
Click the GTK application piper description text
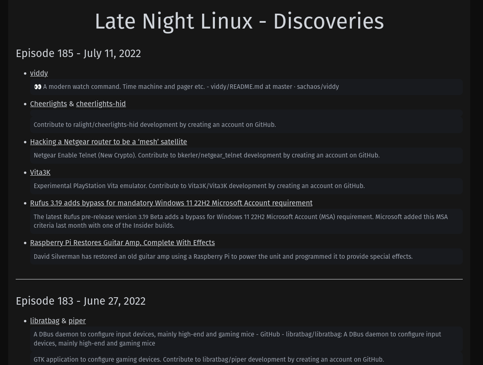click(x=208, y=360)
